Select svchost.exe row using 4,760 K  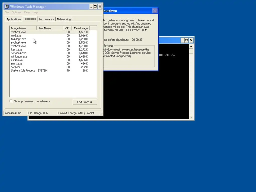50,46
